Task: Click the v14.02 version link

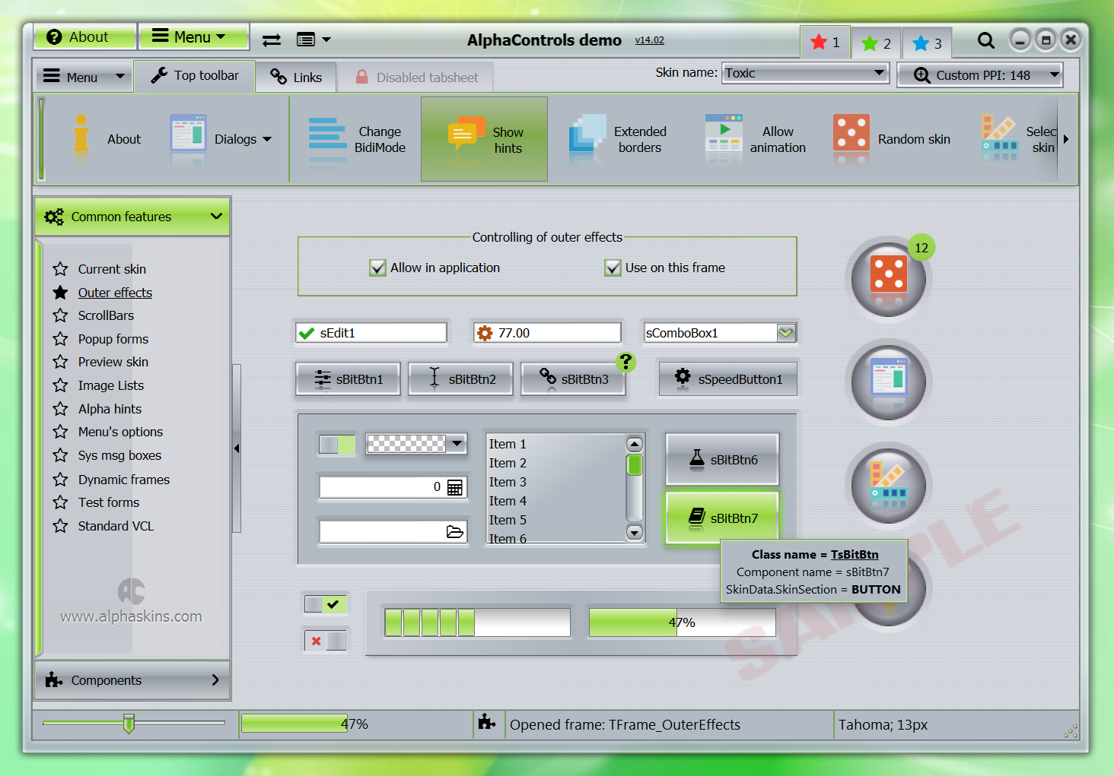Action: pyautogui.click(x=650, y=40)
